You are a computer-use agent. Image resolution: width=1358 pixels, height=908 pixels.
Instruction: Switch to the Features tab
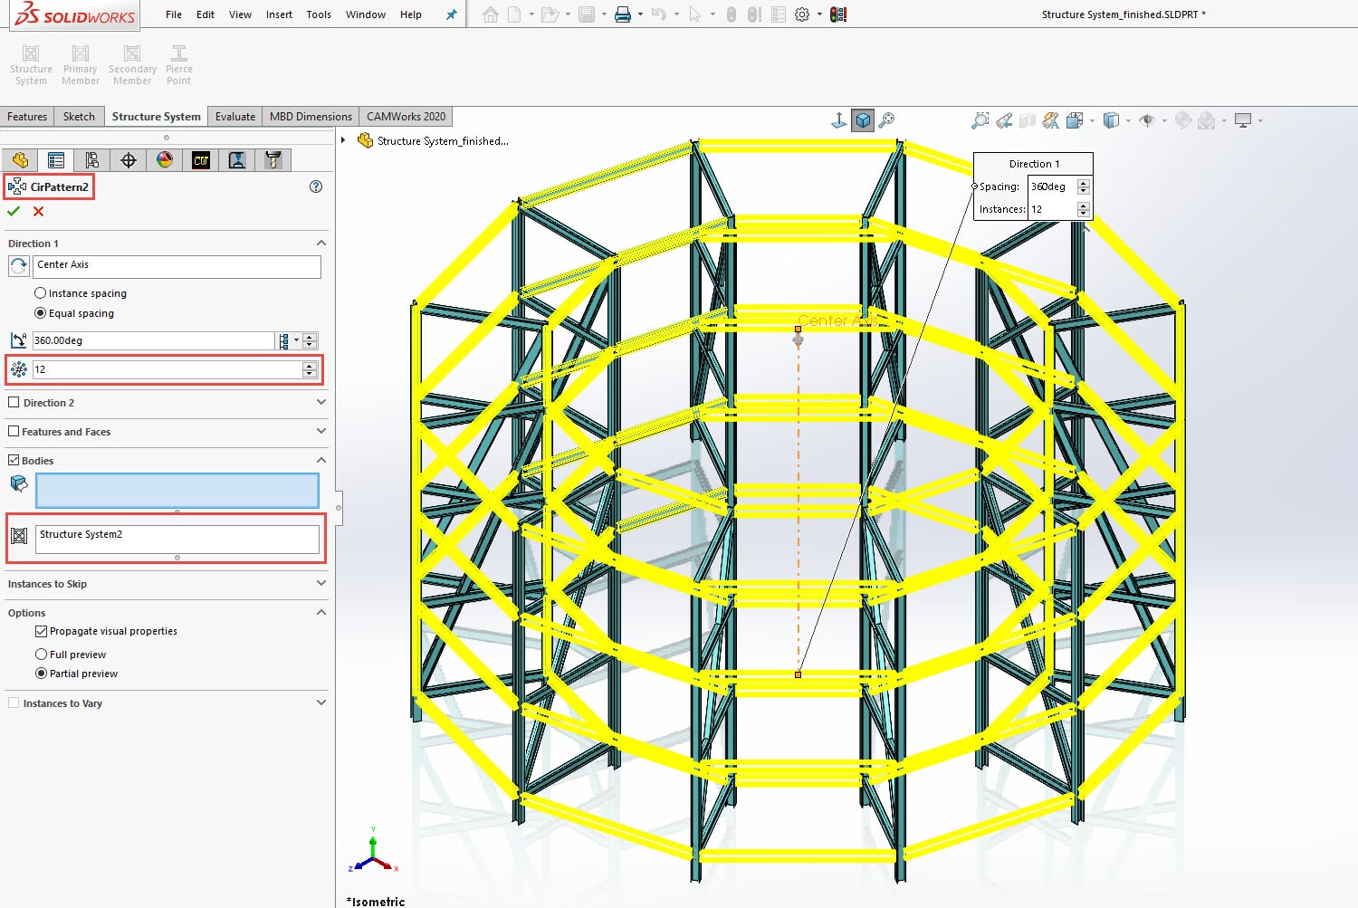[27, 117]
